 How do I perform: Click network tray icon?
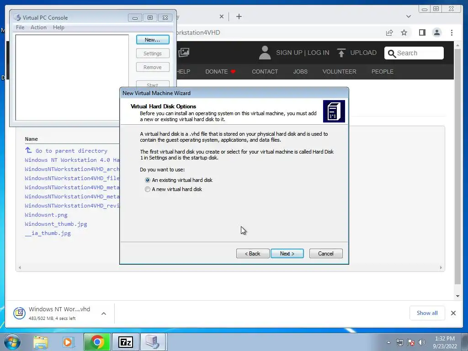click(x=399, y=342)
